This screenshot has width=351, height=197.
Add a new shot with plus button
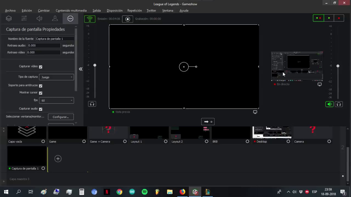click(x=58, y=159)
